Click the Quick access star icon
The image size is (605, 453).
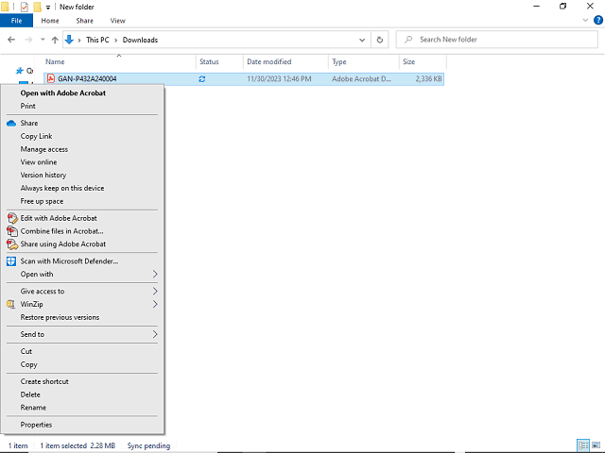pos(19,71)
